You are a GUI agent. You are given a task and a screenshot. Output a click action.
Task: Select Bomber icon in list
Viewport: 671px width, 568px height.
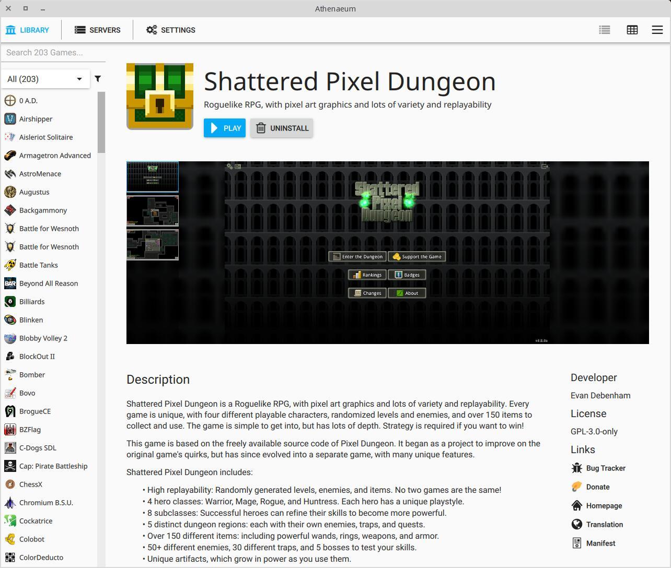10,374
